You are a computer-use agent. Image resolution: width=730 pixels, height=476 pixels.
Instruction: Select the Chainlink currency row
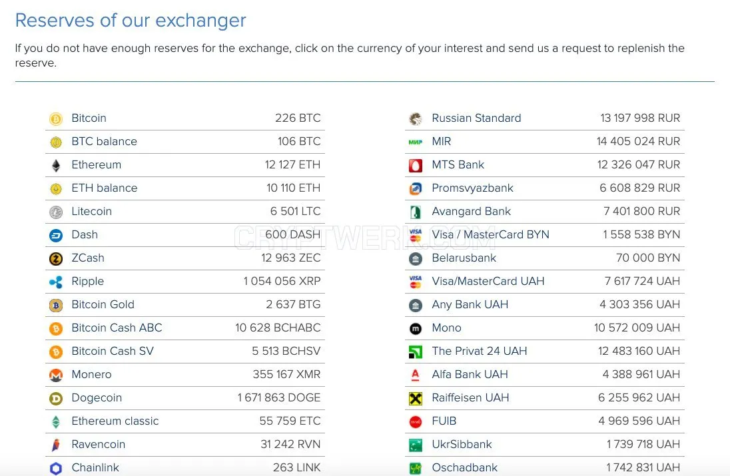point(184,467)
